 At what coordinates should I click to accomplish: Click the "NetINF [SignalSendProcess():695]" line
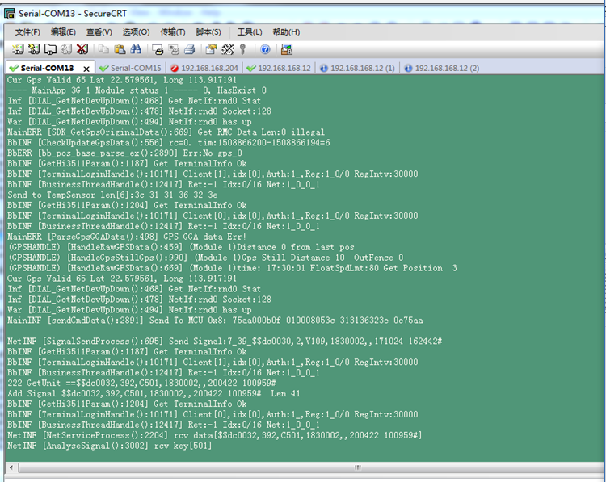coord(225,342)
